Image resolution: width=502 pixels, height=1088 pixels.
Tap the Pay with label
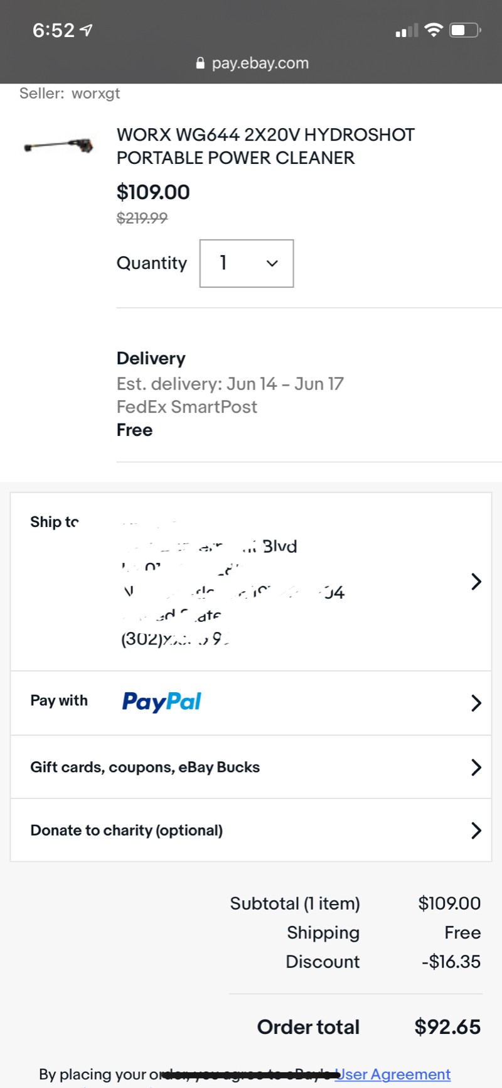pos(59,700)
